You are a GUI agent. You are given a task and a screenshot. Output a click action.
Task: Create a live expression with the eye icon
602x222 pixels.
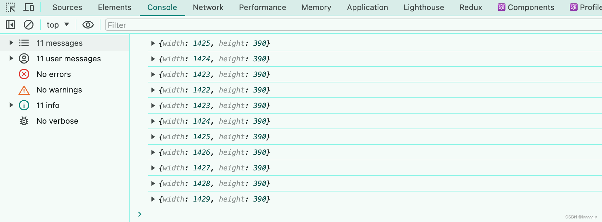click(88, 25)
